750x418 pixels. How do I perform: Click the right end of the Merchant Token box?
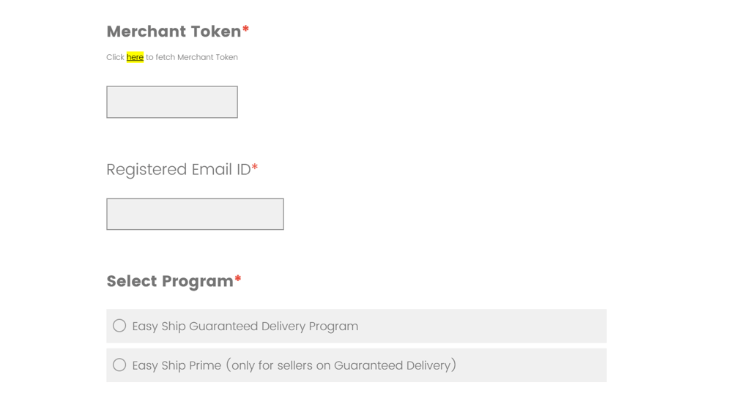[x=229, y=102]
